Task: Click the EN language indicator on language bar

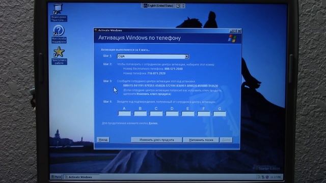Action: tap(145, 6)
